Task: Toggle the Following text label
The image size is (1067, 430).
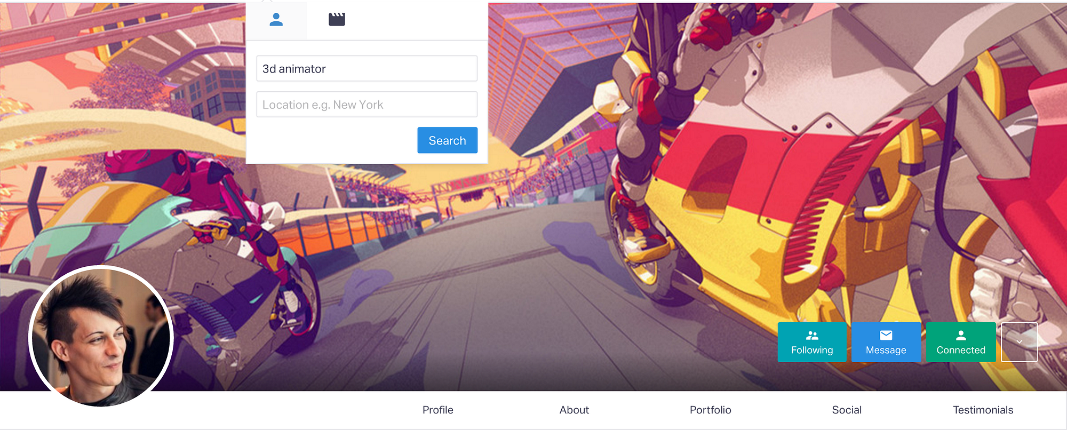Action: [x=812, y=350]
